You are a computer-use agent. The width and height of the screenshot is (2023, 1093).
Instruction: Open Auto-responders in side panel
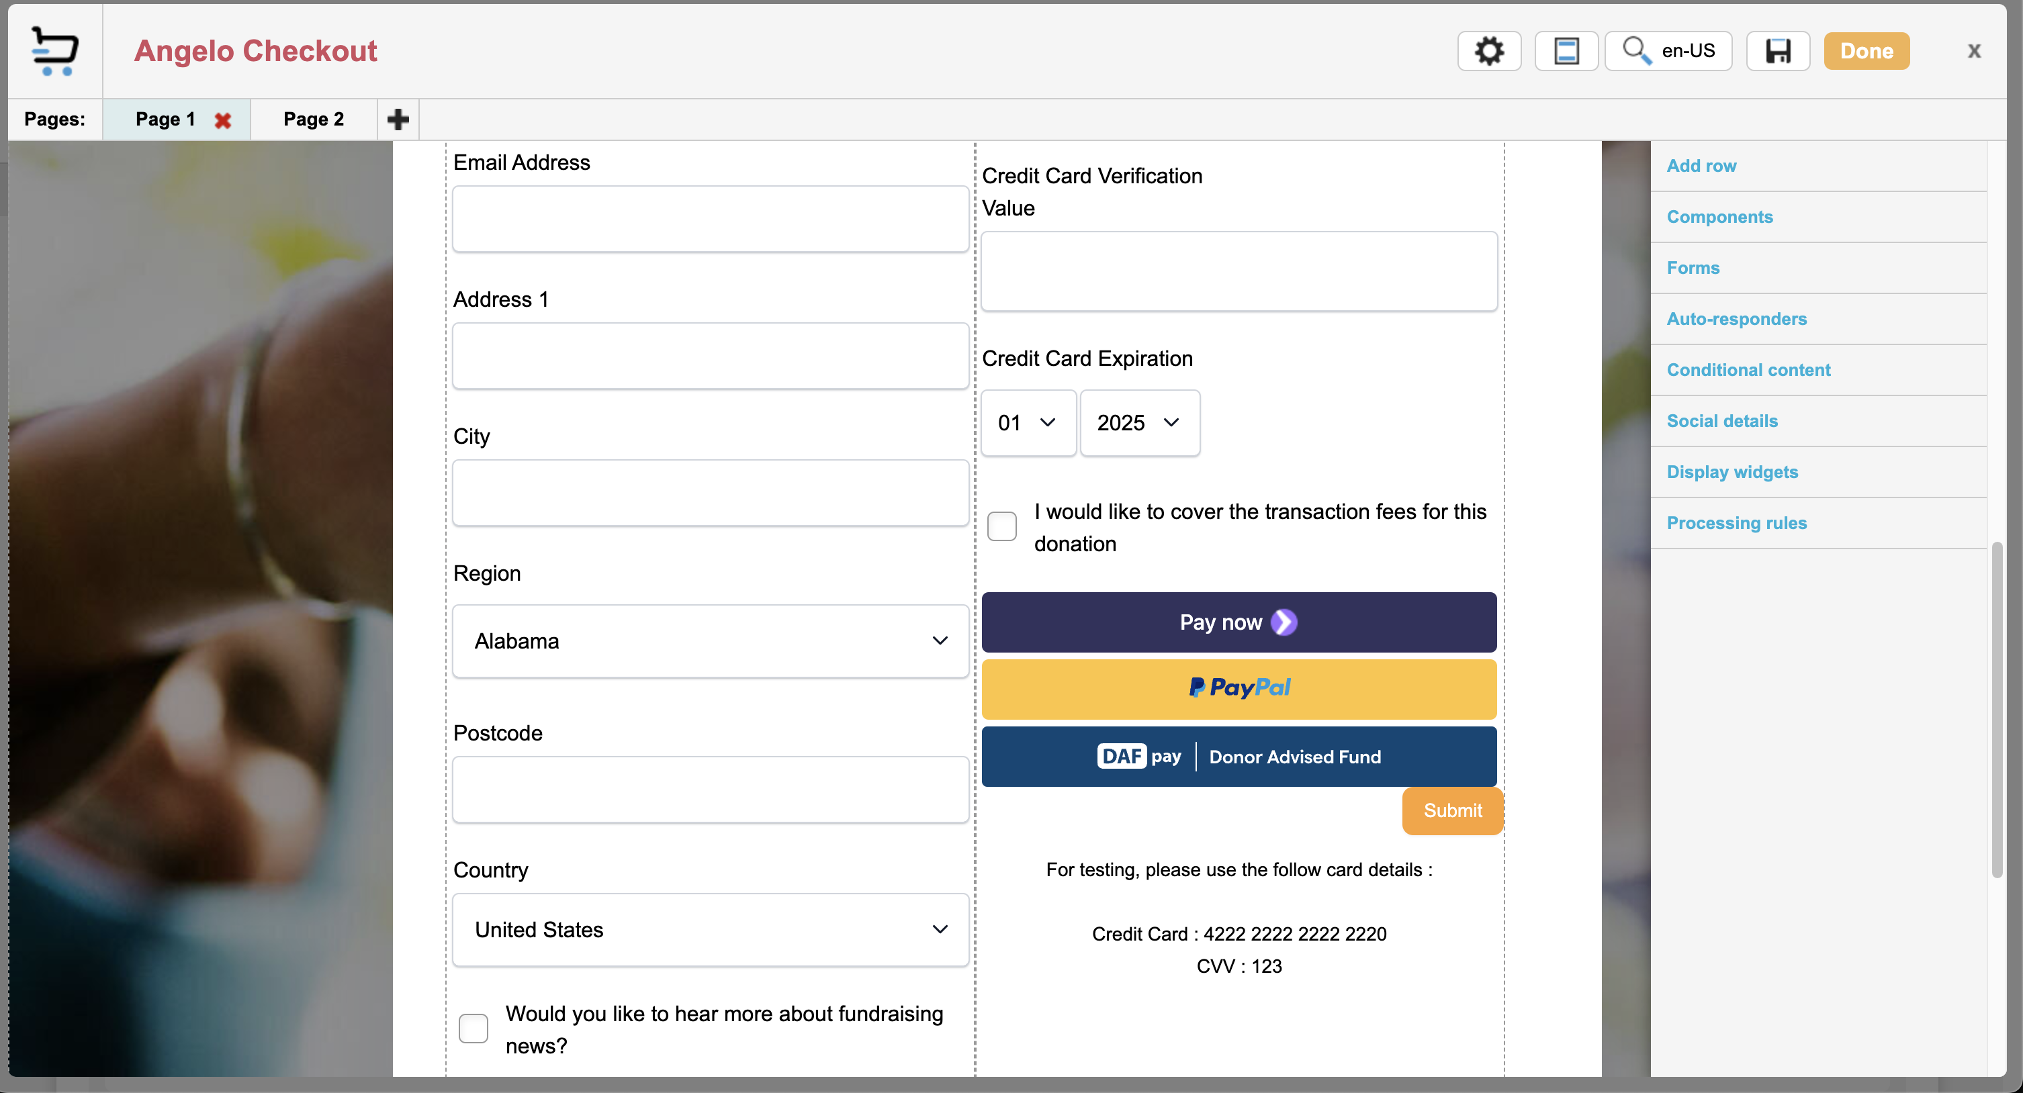[1818, 319]
